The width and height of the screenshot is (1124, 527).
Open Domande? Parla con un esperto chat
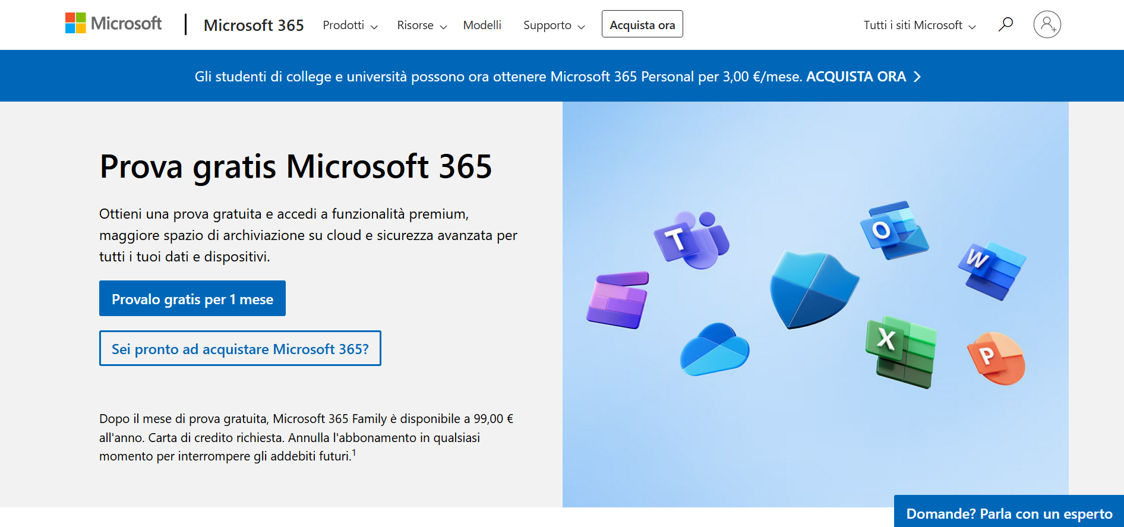pos(1009,512)
